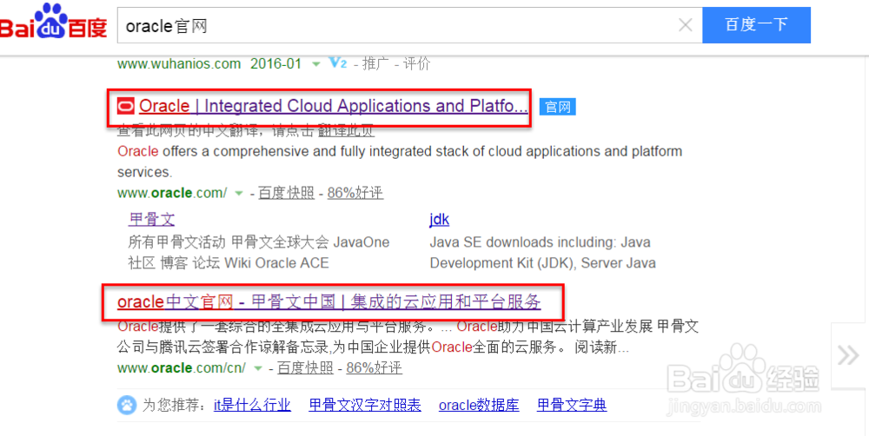The height and width of the screenshot is (436, 869).
Task: Expand the arrow after wuhanios.com 2016-01
Action: pyautogui.click(x=316, y=64)
